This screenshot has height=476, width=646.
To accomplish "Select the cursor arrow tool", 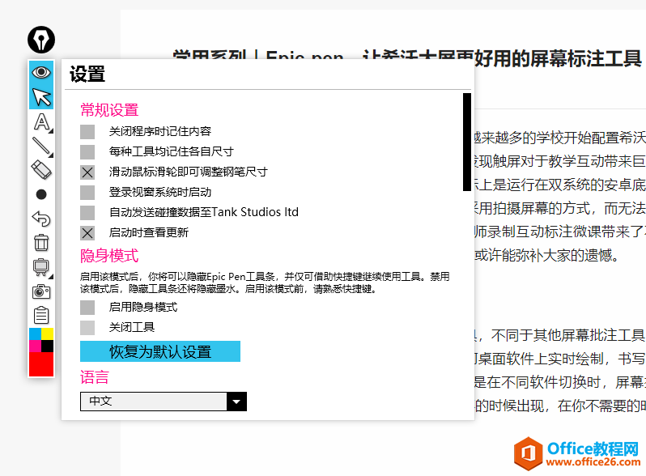I will [41, 97].
